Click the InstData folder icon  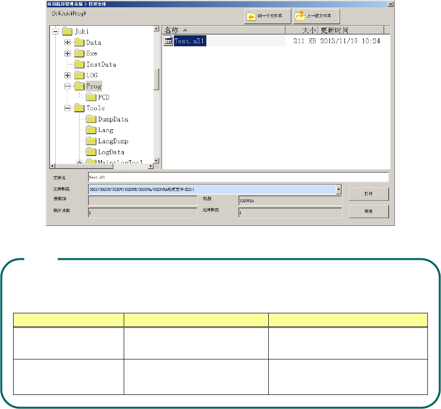[x=79, y=64]
